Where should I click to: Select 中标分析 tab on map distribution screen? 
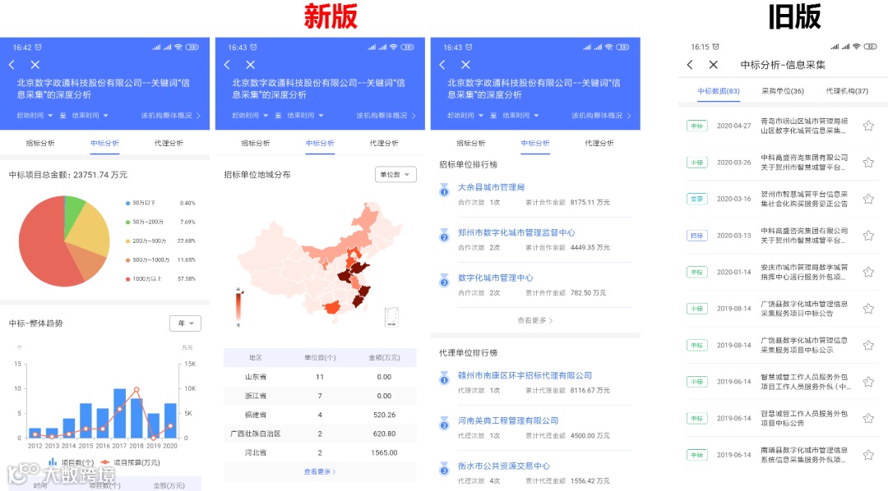[x=320, y=143]
